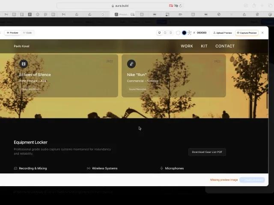
Task: Click the reload icon in address bar
Action: coord(181,6)
